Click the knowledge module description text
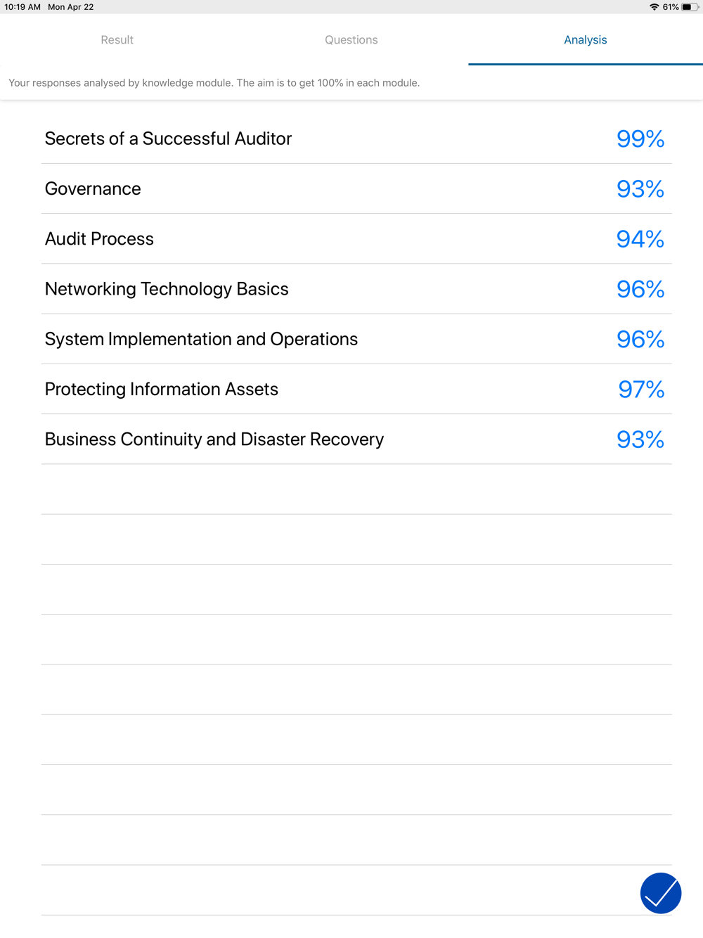Screen dimensions: 703x938 point(214,83)
